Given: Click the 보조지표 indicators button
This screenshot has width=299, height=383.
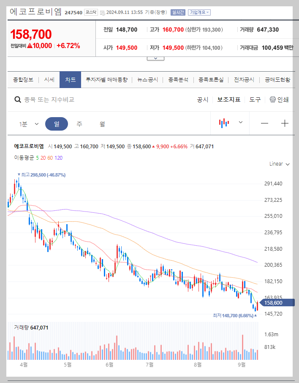Looking at the screenshot, I should point(229,99).
